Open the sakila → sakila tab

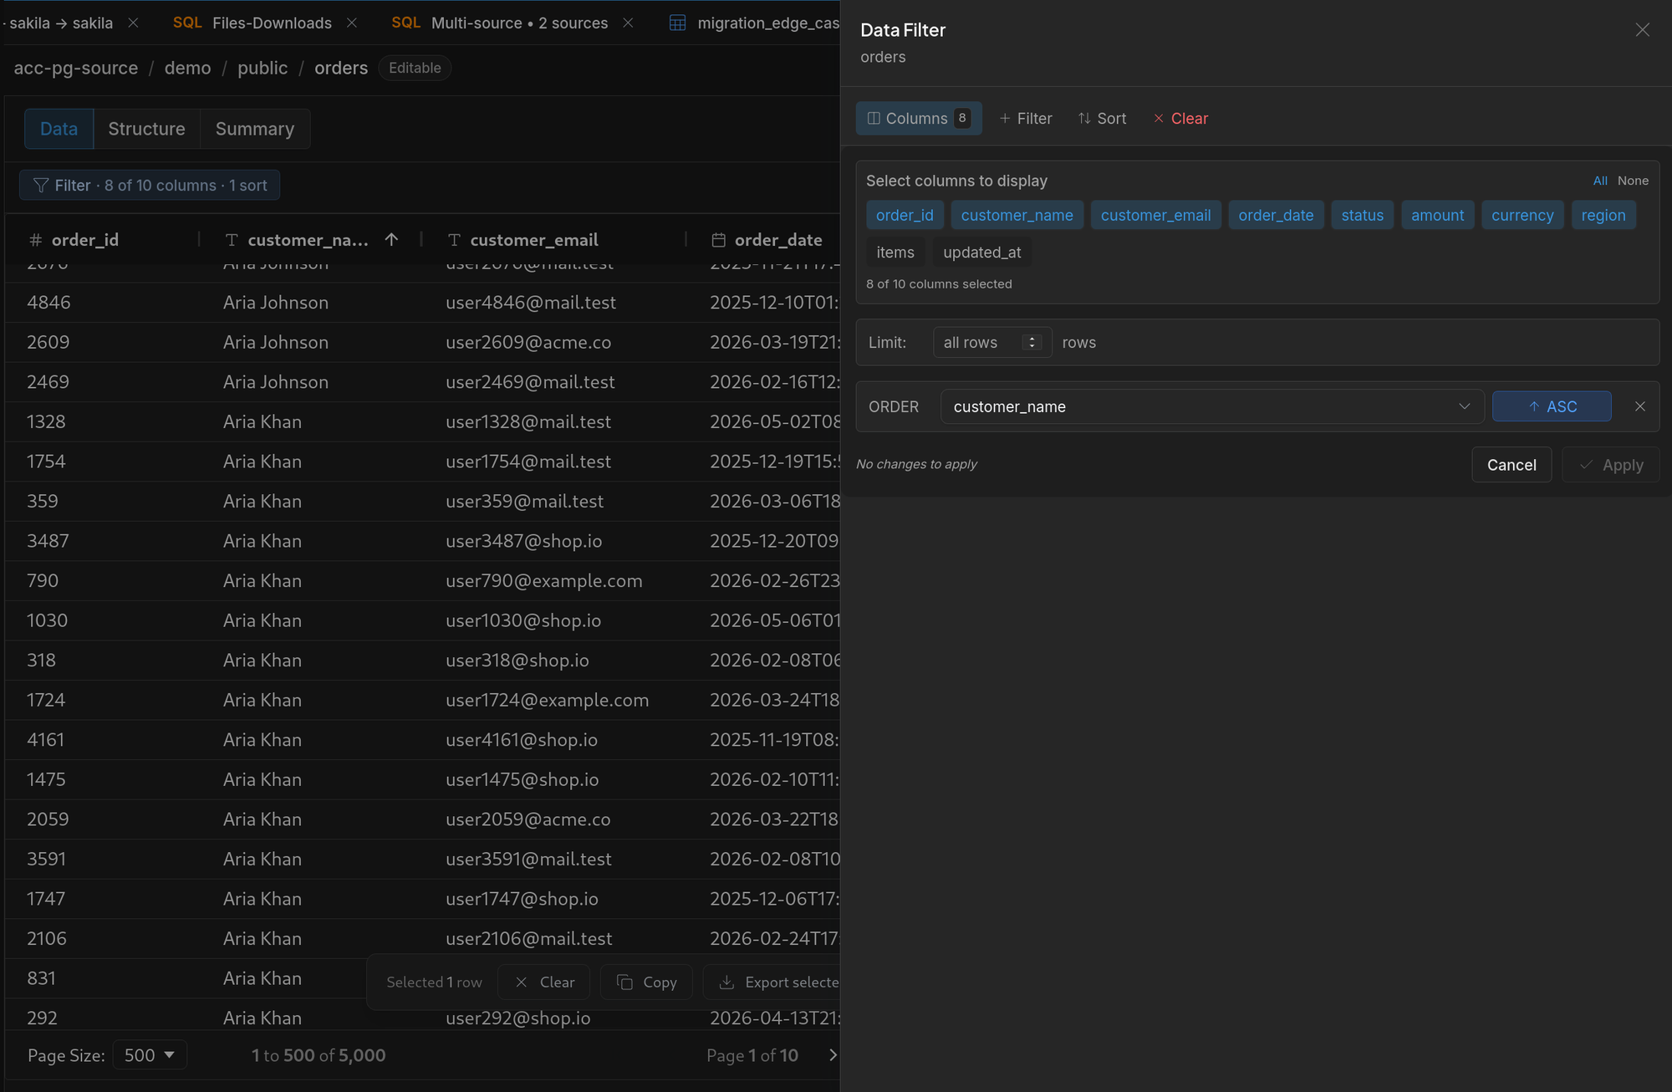click(x=60, y=23)
